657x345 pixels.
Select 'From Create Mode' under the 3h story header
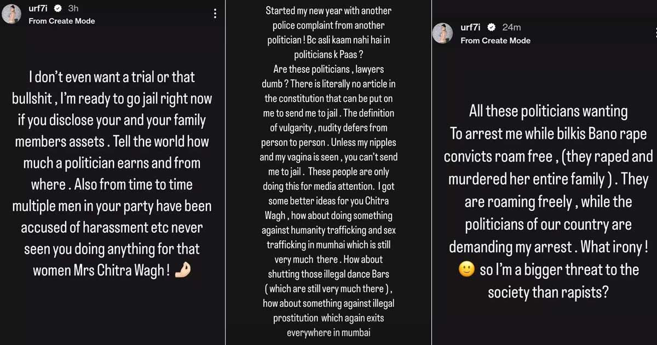pos(62,21)
